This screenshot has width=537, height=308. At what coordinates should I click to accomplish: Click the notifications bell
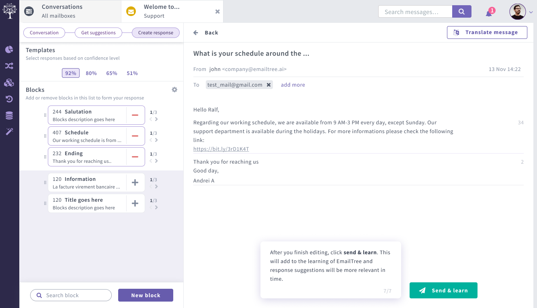490,12
